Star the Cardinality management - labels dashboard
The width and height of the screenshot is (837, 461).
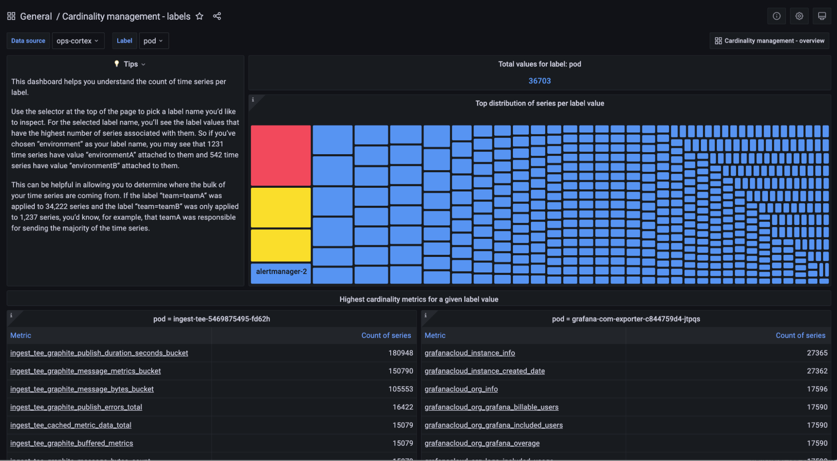pos(200,16)
